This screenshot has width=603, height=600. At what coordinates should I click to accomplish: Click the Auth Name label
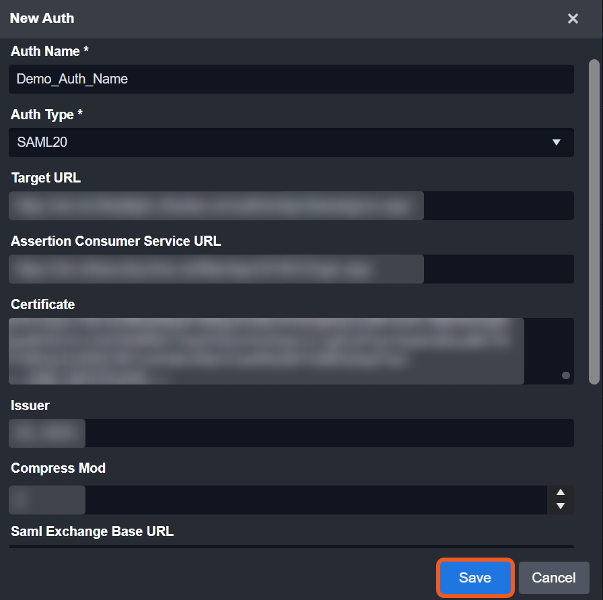50,51
